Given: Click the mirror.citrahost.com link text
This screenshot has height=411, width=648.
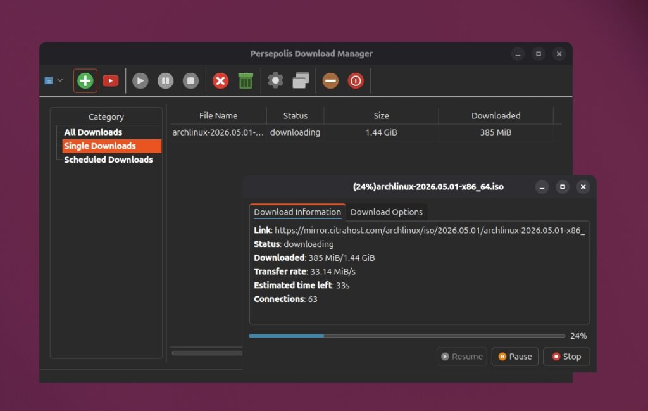Looking at the screenshot, I should (430, 231).
